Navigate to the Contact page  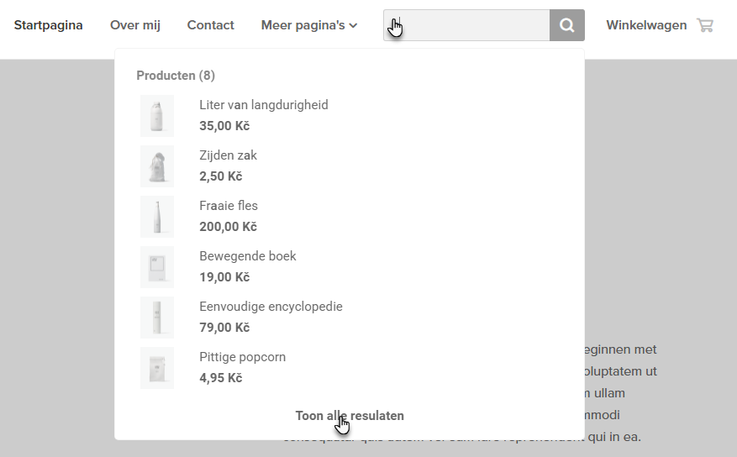tap(211, 25)
